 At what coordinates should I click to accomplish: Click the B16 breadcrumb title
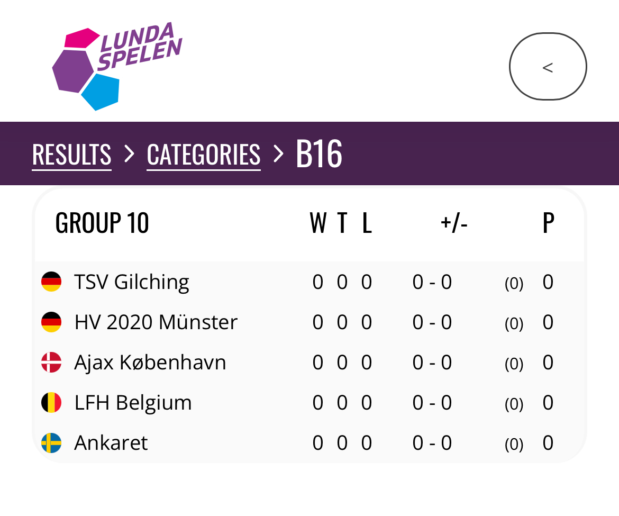319,153
